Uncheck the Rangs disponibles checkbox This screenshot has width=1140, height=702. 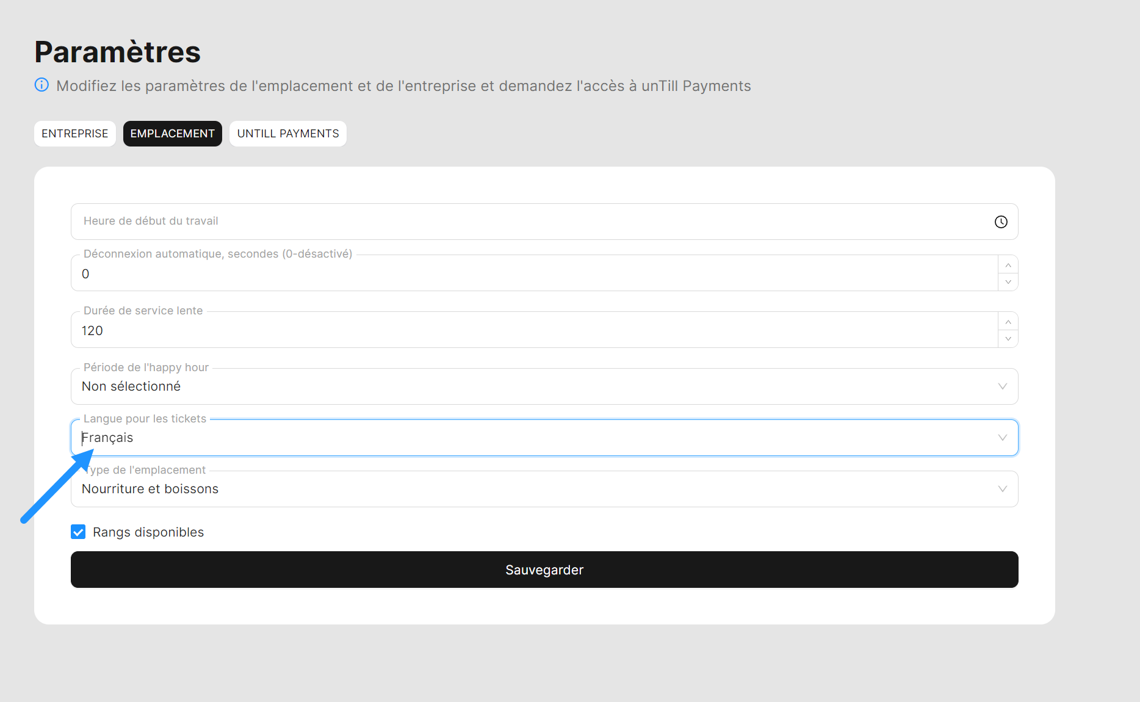pyautogui.click(x=78, y=532)
